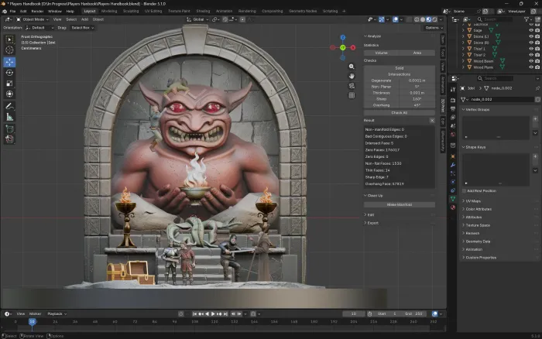Screen dimensions: 542x339
Task: Click the outliner Search field
Action: 495,19
